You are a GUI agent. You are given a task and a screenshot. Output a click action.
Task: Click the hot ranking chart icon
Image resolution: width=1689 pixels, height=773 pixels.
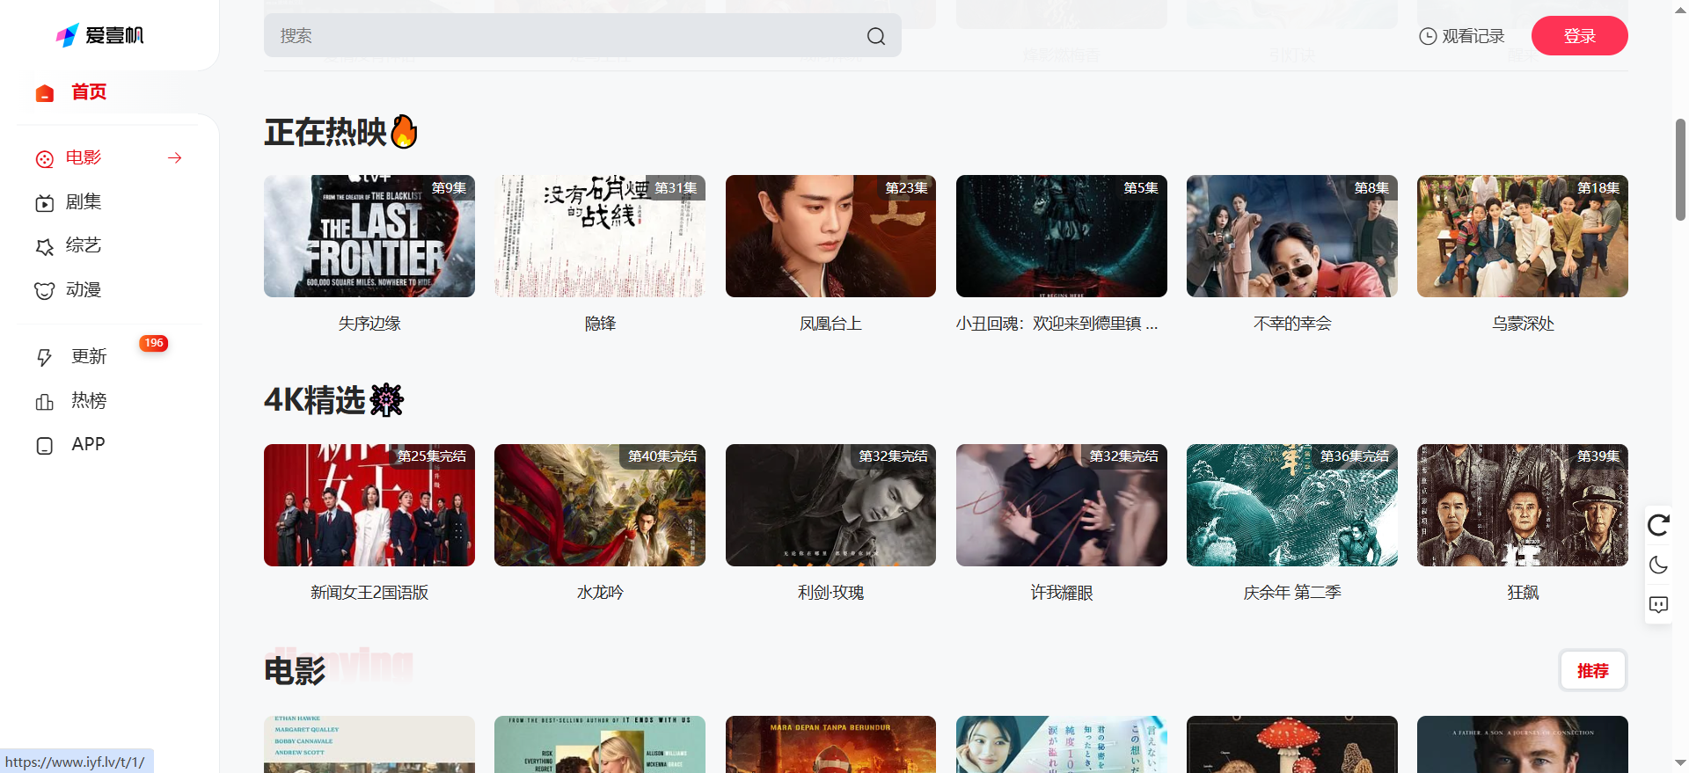point(45,402)
